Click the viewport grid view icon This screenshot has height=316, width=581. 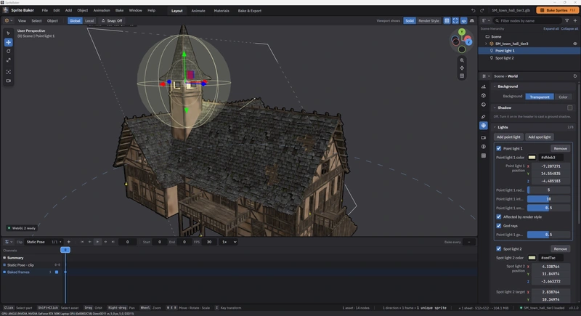click(x=462, y=76)
